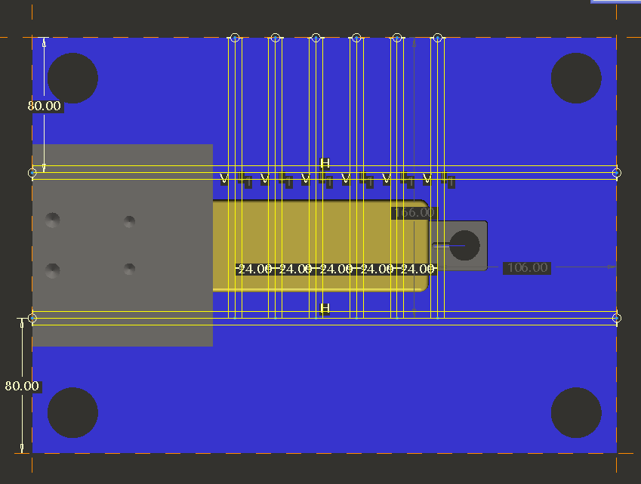The height and width of the screenshot is (484, 641).
Task: Pick the sketch point at the left end of the lower horizontal line
Action: (x=32, y=318)
